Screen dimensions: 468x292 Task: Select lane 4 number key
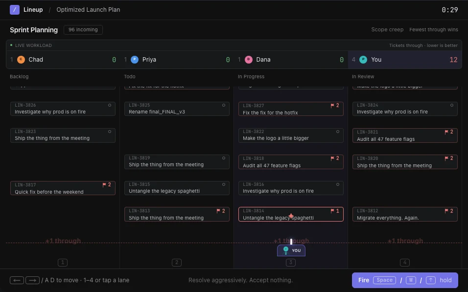click(x=405, y=263)
